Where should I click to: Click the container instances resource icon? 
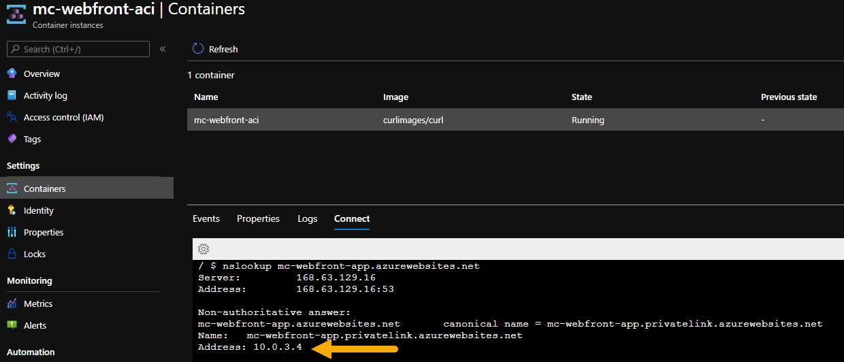tap(16, 15)
